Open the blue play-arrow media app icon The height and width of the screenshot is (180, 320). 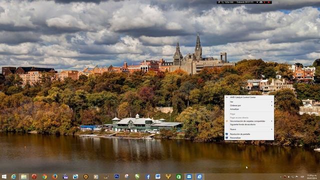pos(75,176)
